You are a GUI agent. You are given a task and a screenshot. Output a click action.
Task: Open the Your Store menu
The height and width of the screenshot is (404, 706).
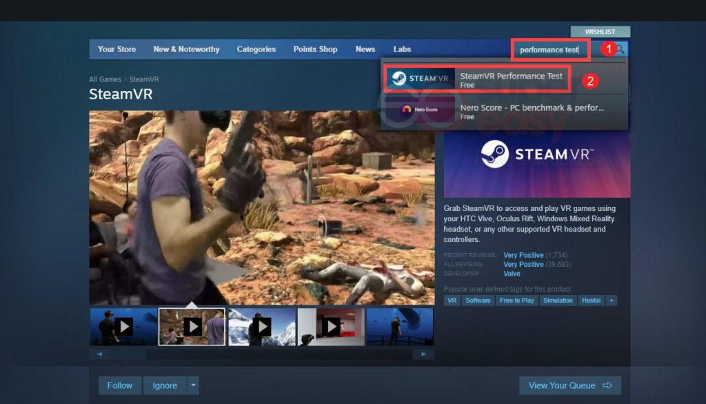click(x=117, y=50)
